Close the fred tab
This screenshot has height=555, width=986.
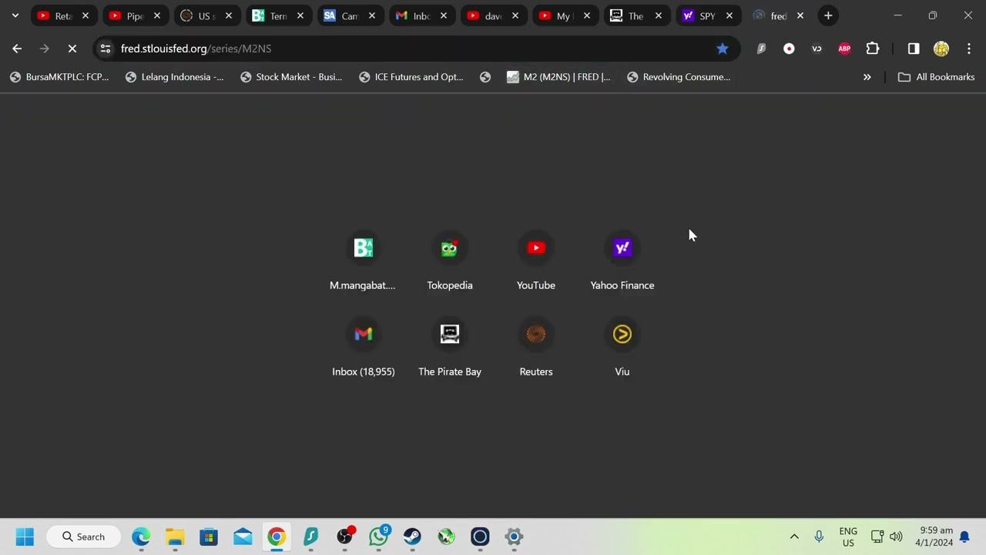(x=800, y=15)
